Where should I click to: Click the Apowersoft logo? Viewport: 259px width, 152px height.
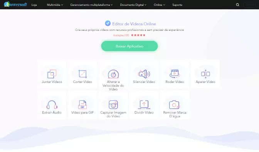pyautogui.click(x=15, y=5)
